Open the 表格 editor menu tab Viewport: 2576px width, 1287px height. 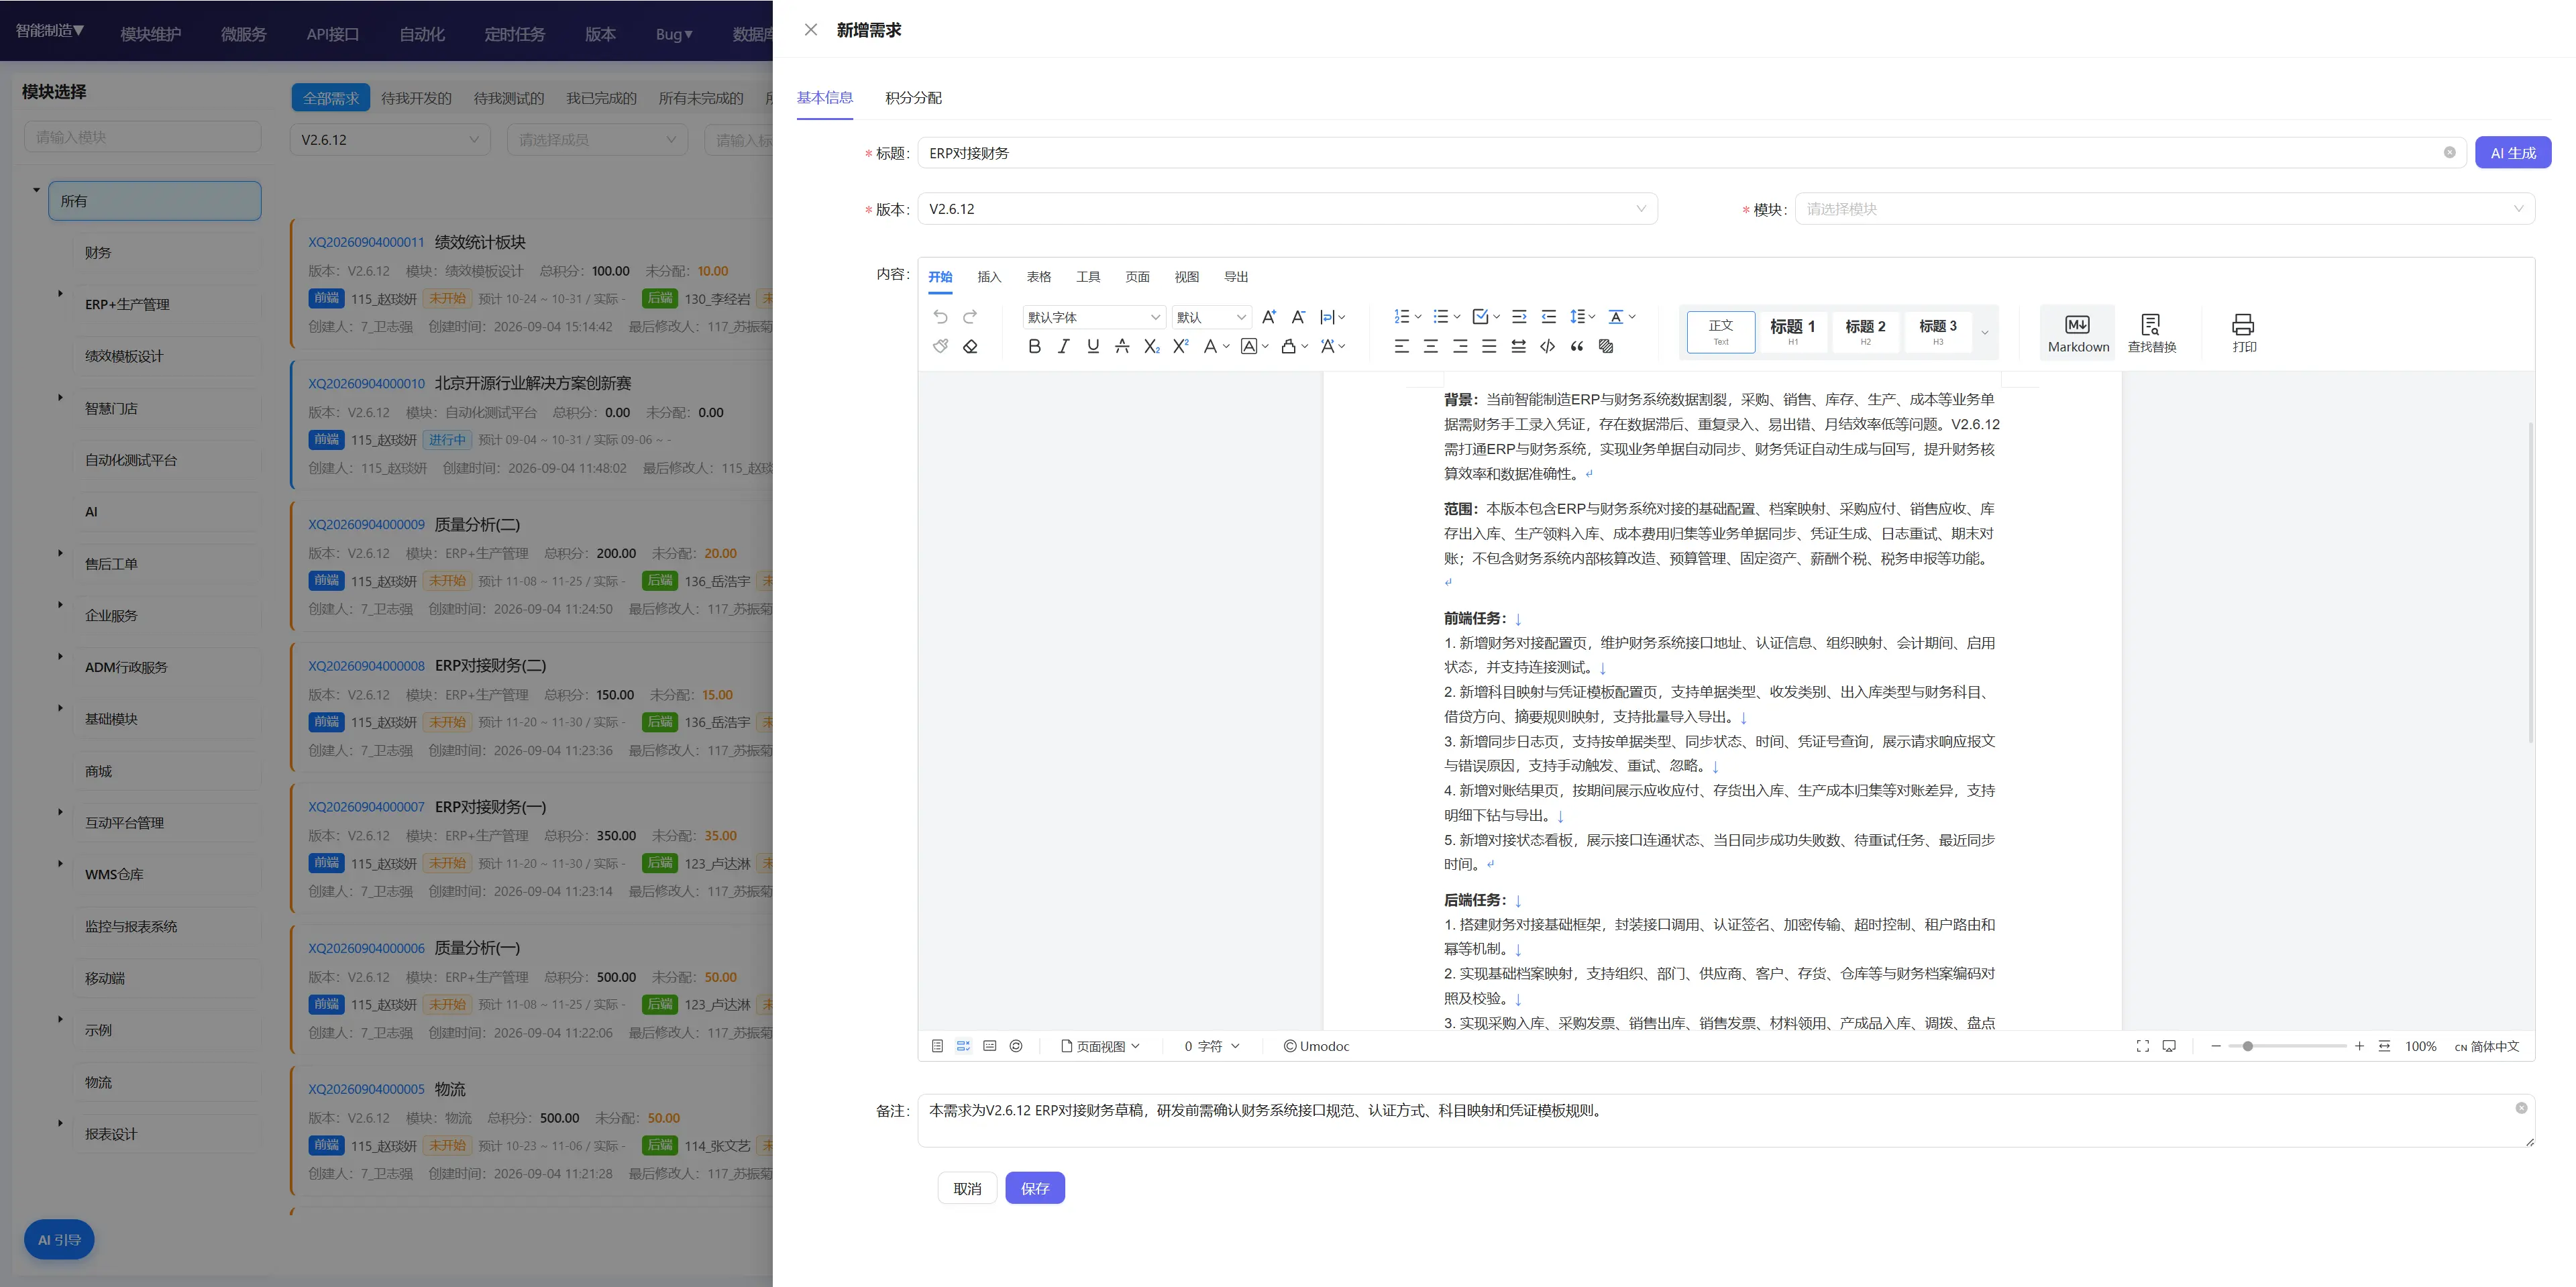point(1039,277)
